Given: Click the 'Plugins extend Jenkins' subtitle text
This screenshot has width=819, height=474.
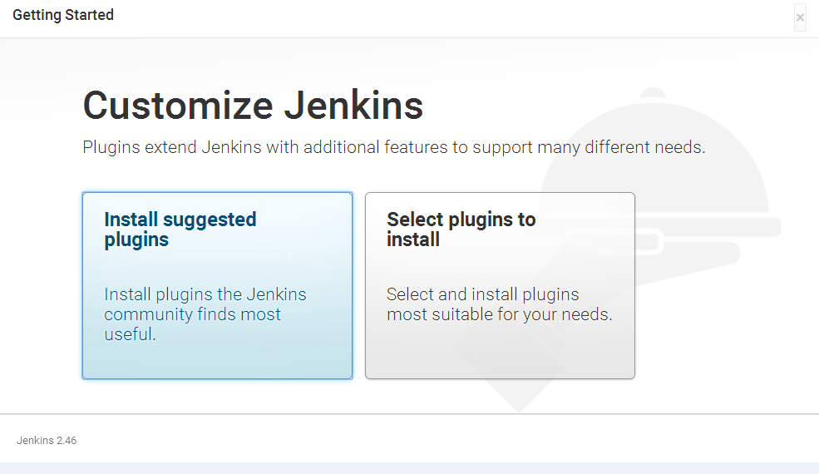Looking at the screenshot, I should [393, 148].
